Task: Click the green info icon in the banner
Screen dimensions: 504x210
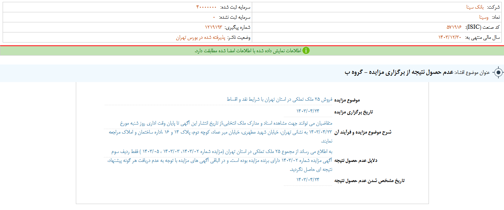Action: point(306,50)
